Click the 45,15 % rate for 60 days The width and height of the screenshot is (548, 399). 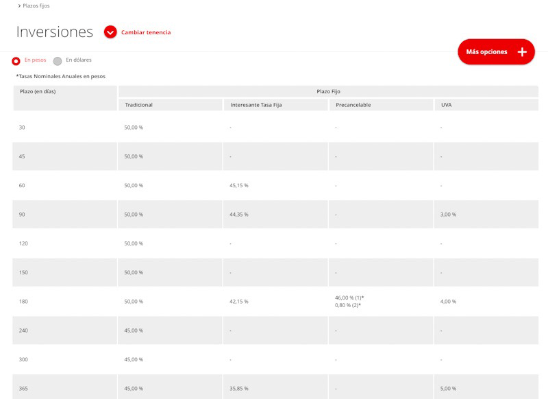pos(239,186)
